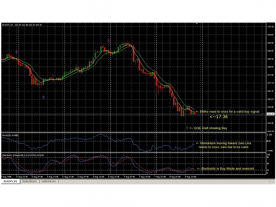276x207 pixels.
Task: Click the -1.946 momentum scale value
Action: pos(270,151)
